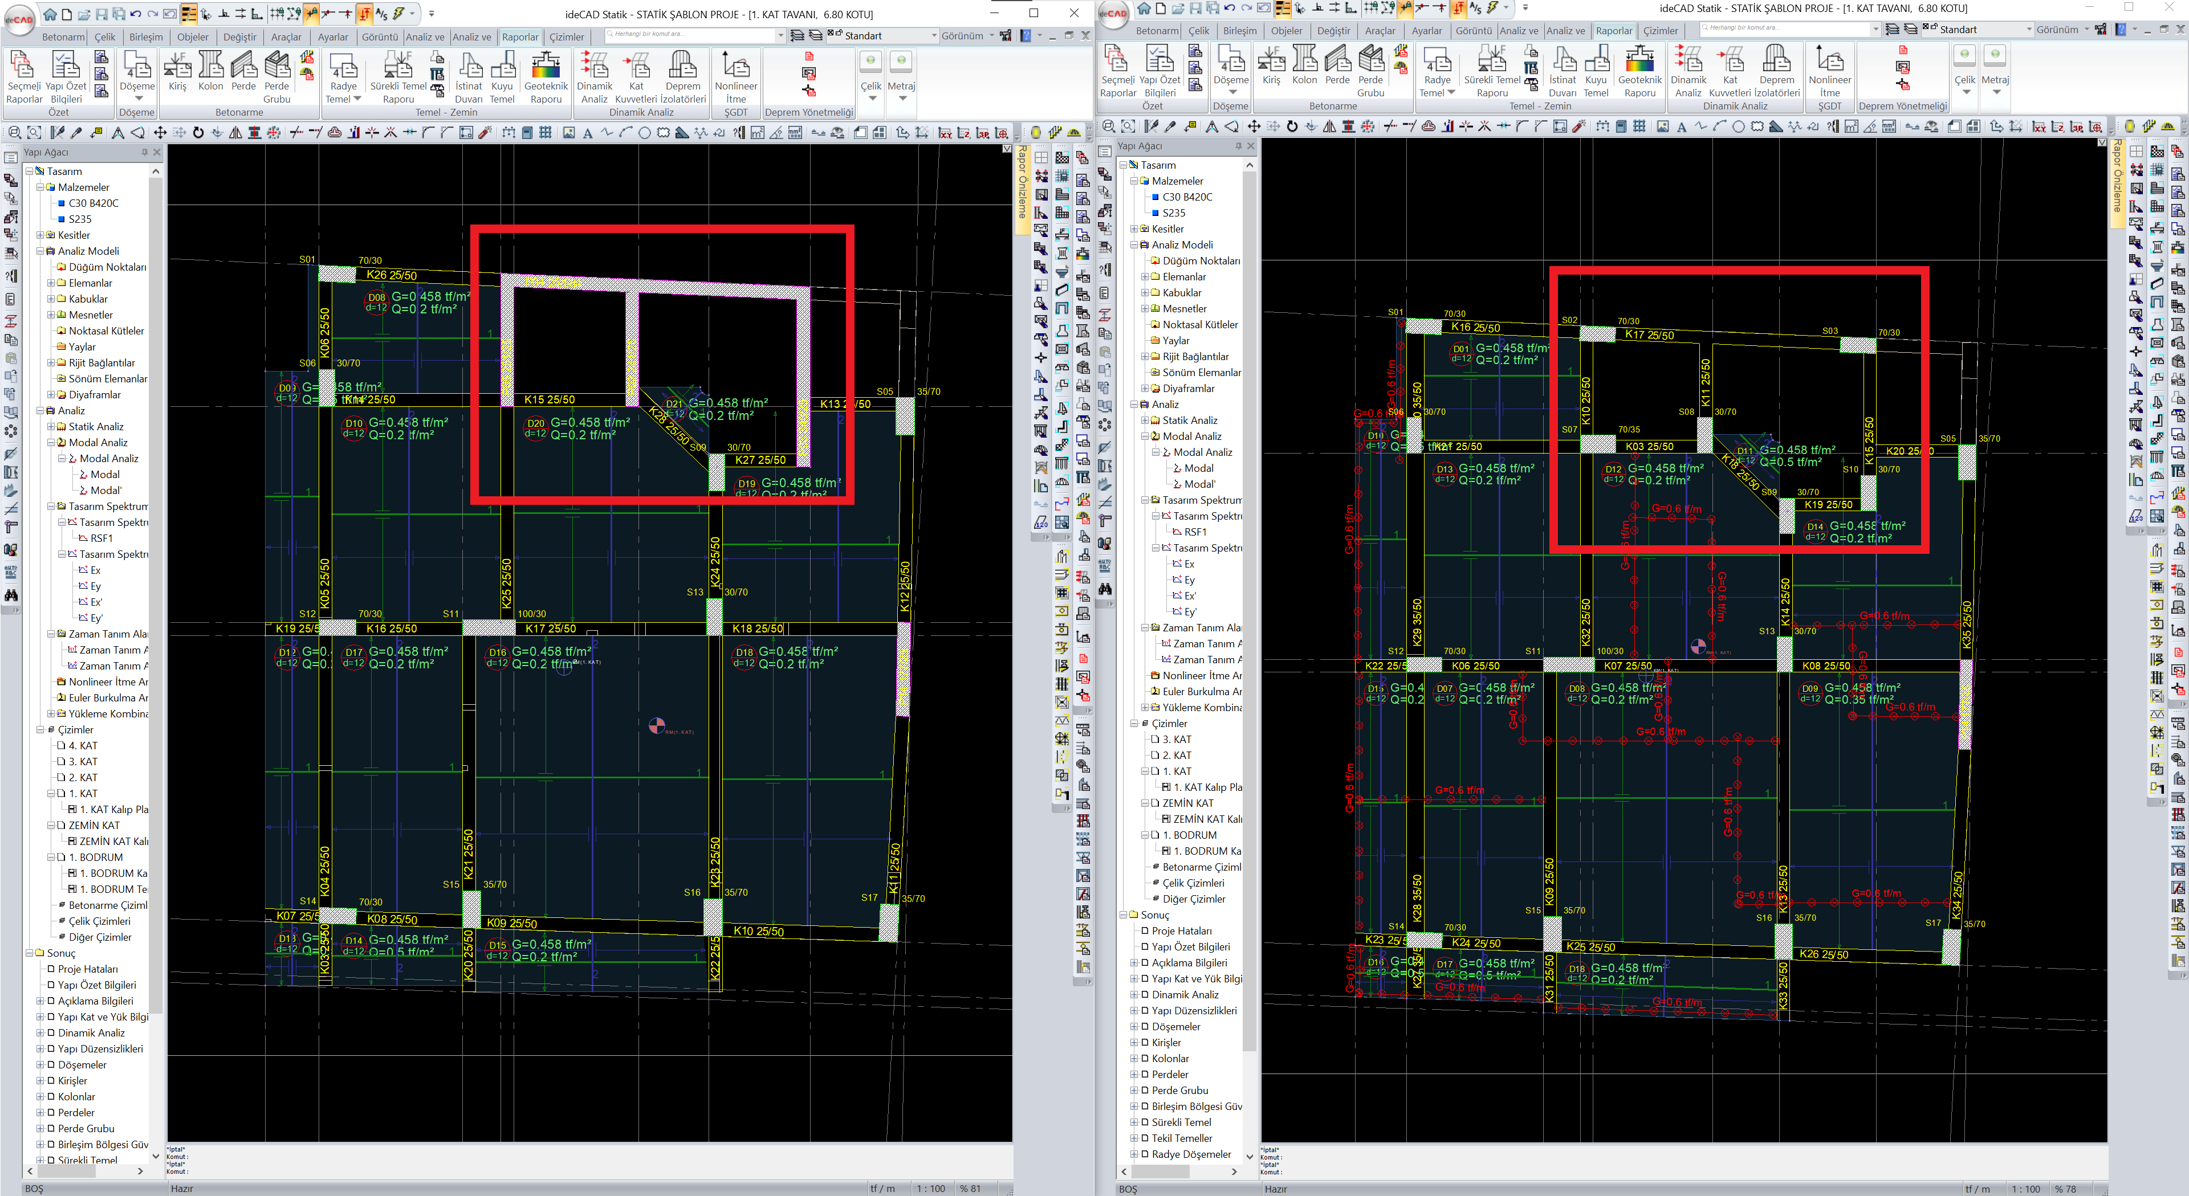This screenshot has width=2189, height=1196.
Task: Click the Home icon in left window toolbar
Action: tap(50, 14)
